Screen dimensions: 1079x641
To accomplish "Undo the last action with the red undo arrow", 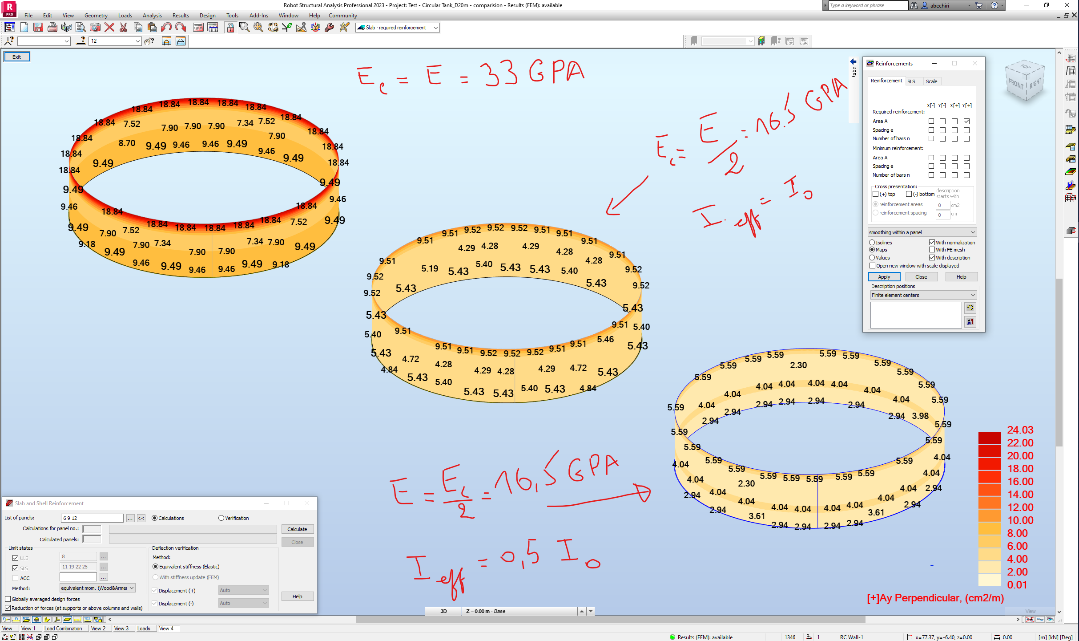I will [166, 27].
